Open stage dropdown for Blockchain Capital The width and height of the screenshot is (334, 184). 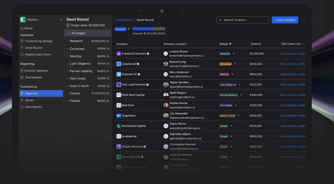point(231,126)
